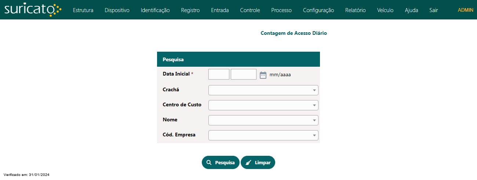Open the Dispositivo menu

pos(117,10)
